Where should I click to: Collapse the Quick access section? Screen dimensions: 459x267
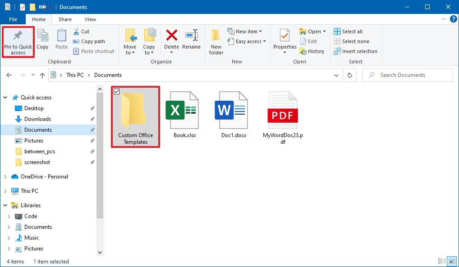click(x=5, y=97)
